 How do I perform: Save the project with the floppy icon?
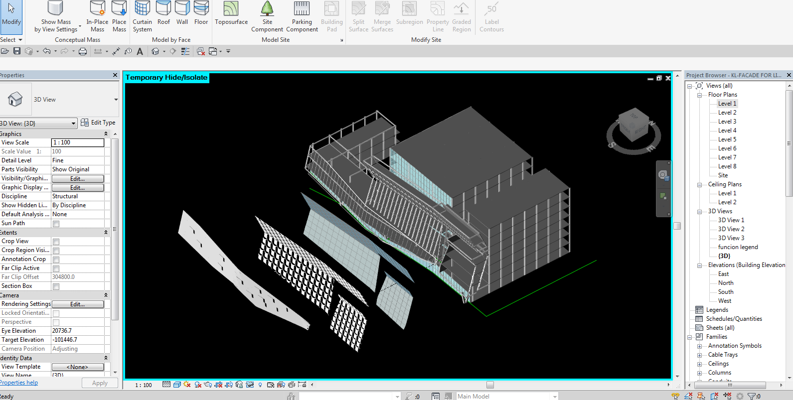17,51
